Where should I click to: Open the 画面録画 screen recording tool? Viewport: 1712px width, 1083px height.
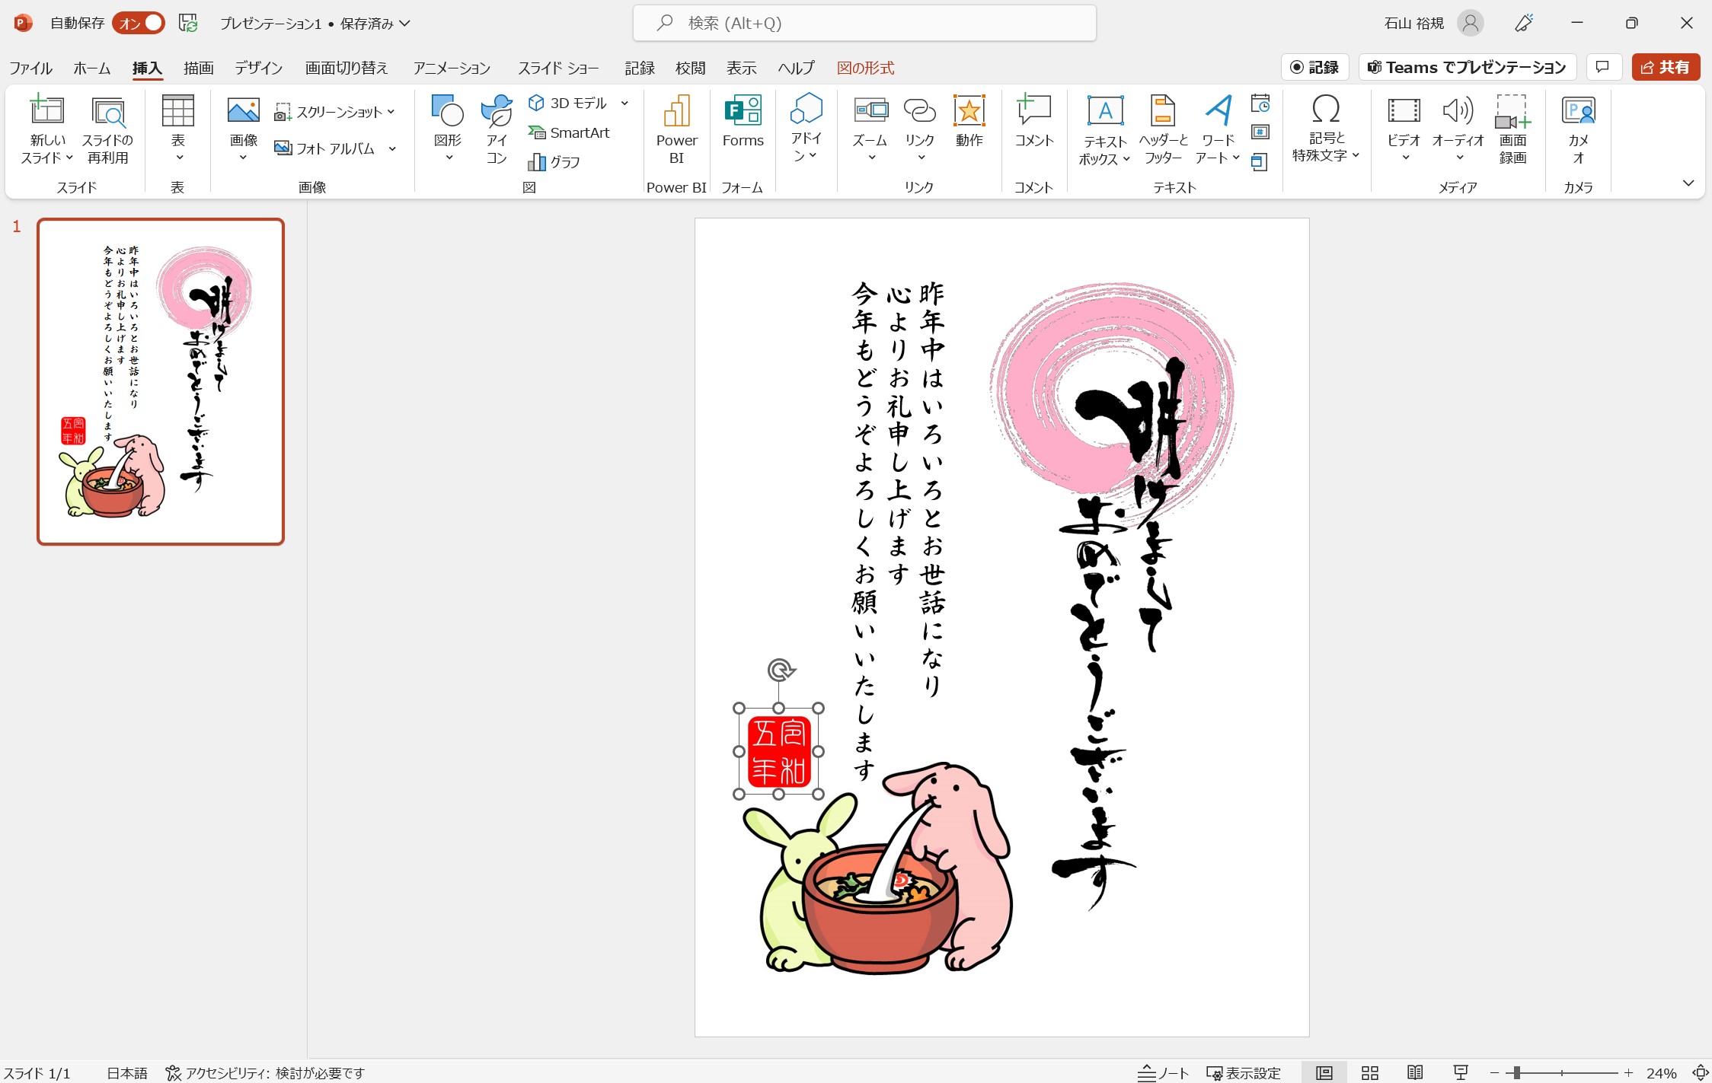pos(1512,128)
